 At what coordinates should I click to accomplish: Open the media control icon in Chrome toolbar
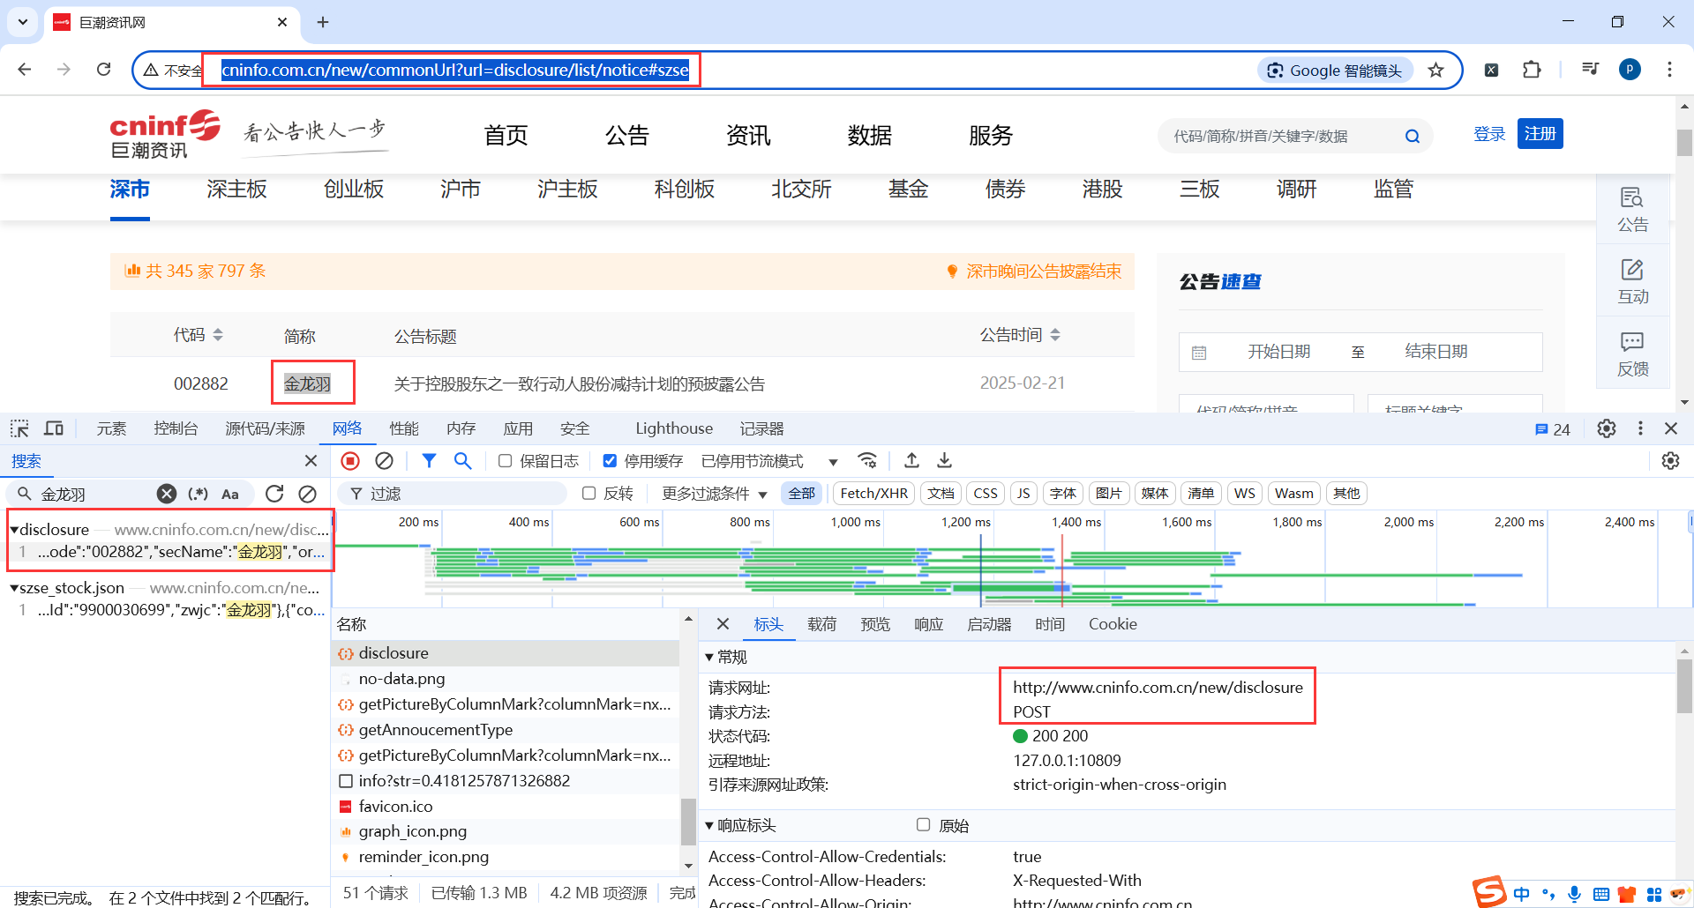[1590, 70]
